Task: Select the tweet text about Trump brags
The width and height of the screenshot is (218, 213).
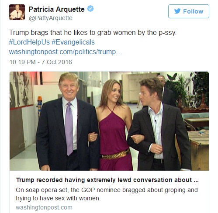Action: pyautogui.click(x=93, y=32)
